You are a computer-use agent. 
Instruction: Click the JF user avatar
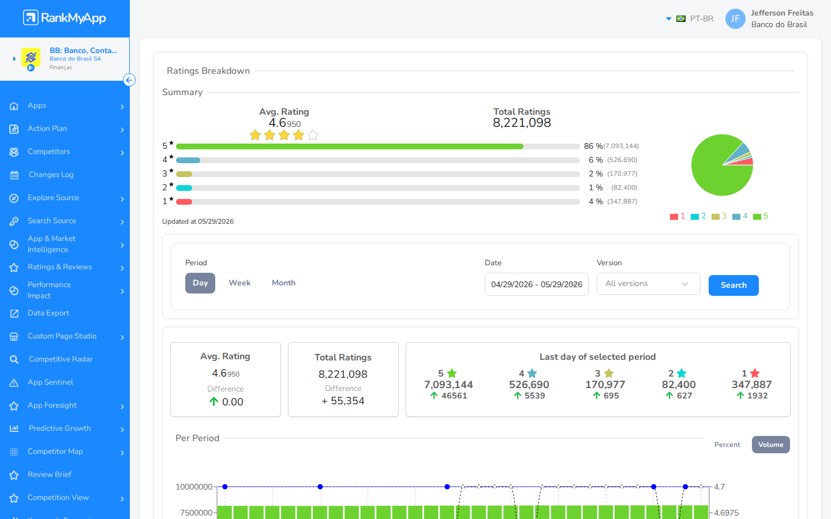(735, 18)
